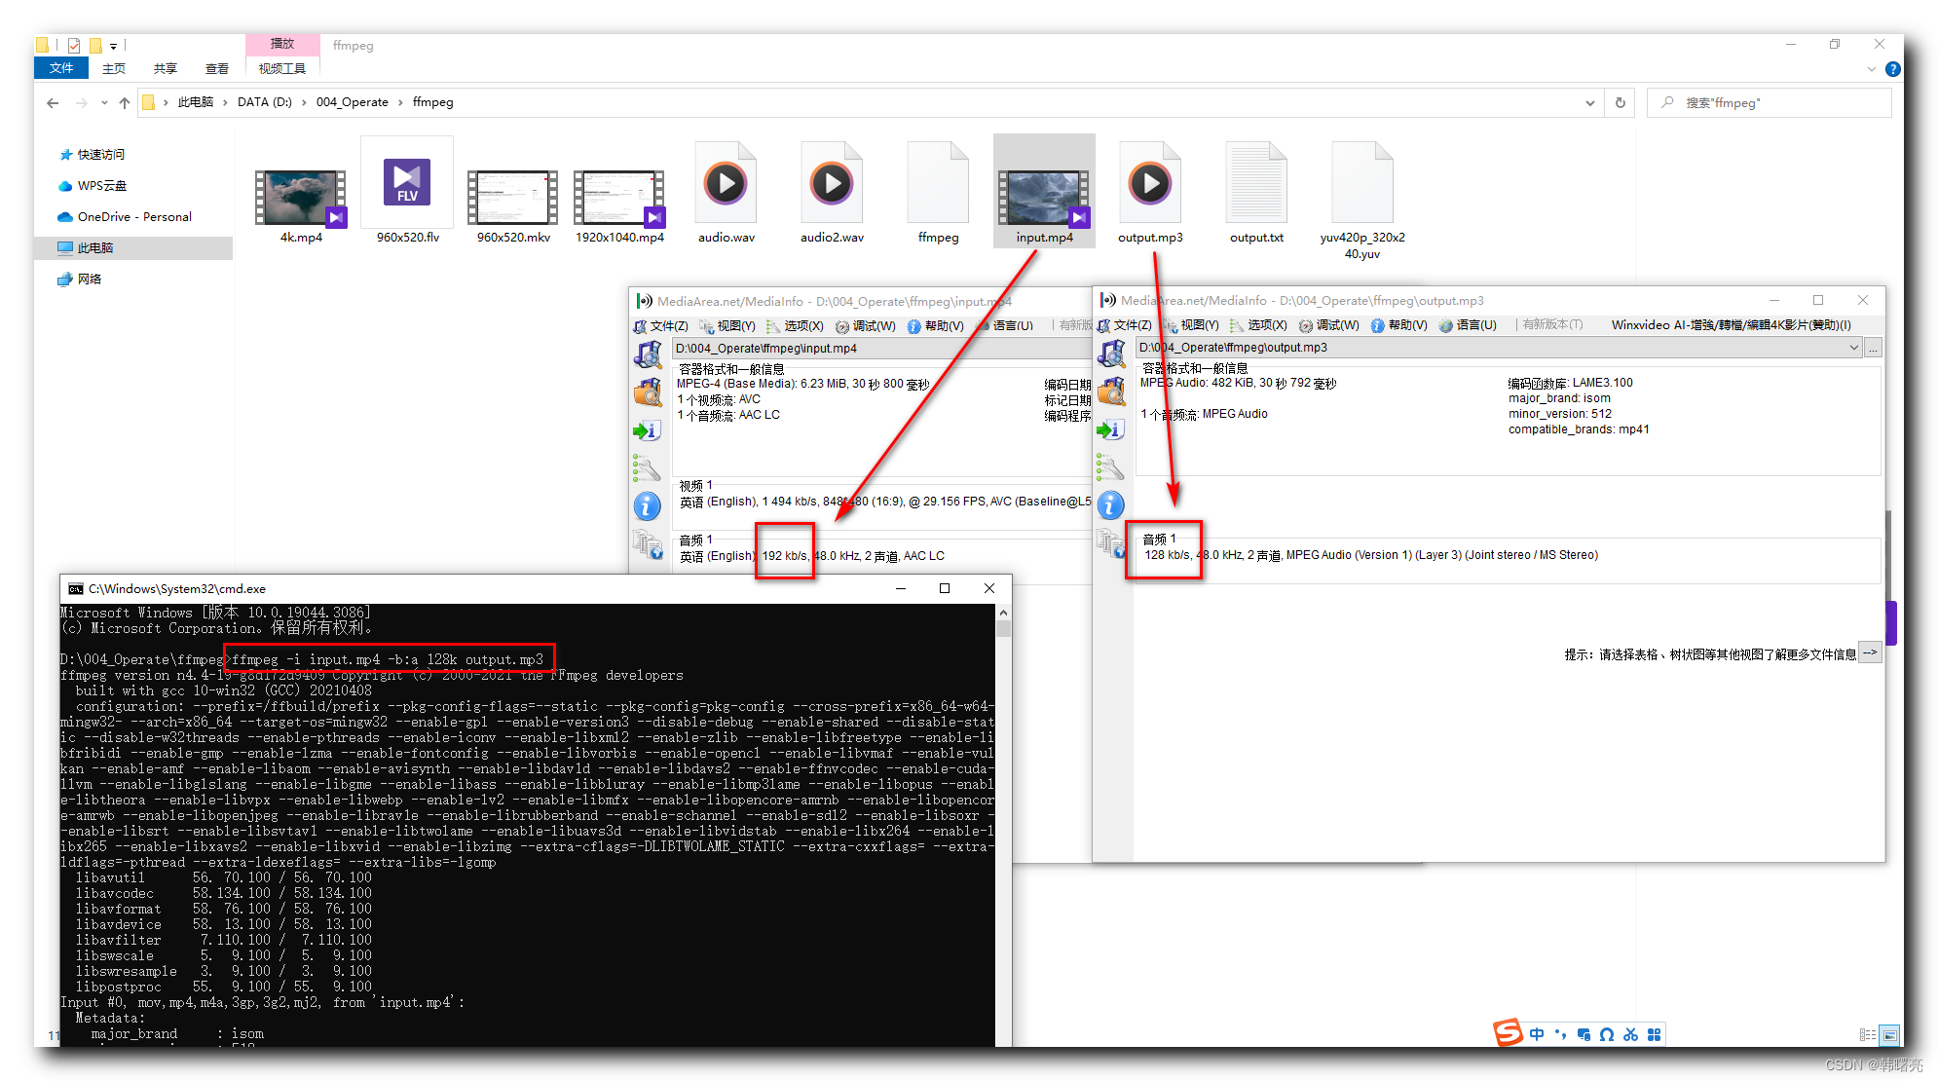Screen dimensions: 1938x1081
Task: Select the audio.wav file icon
Action: (x=727, y=183)
